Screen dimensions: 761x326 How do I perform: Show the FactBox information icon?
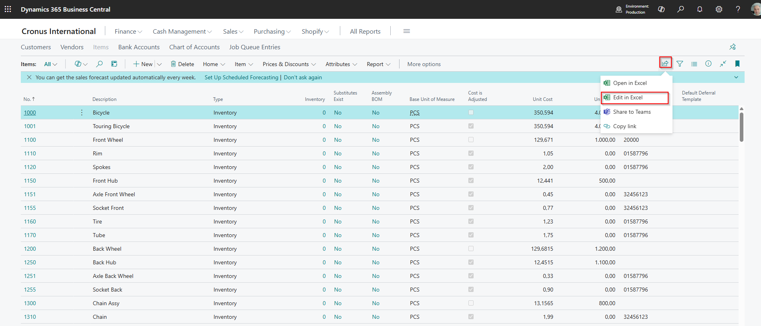[x=709, y=64]
